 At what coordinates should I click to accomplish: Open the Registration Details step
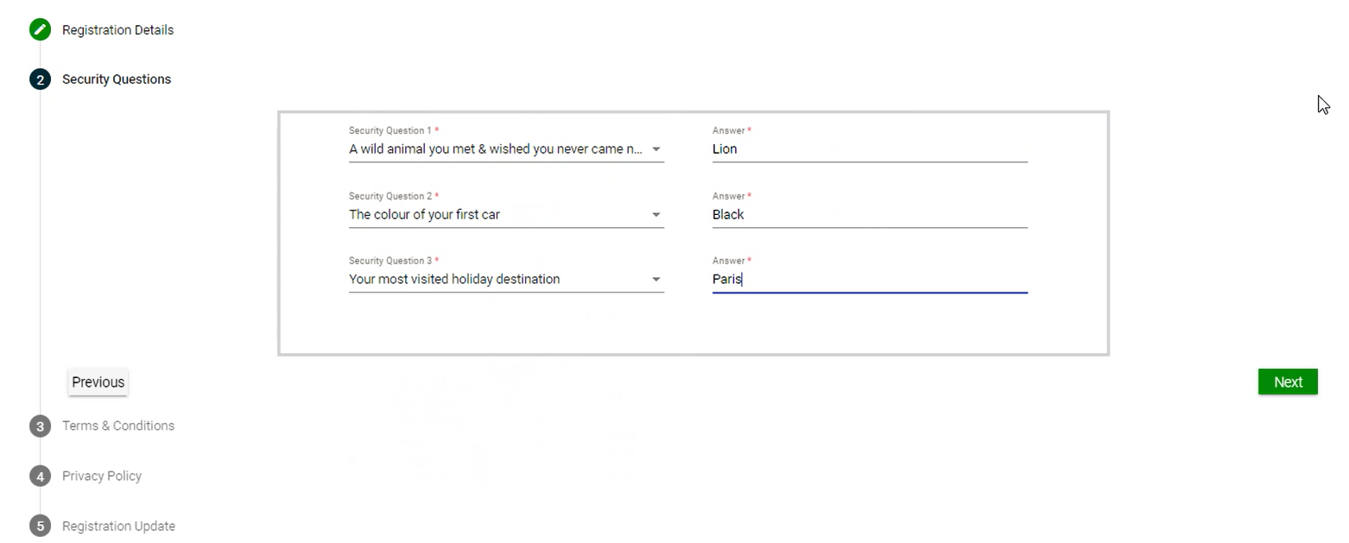(117, 30)
